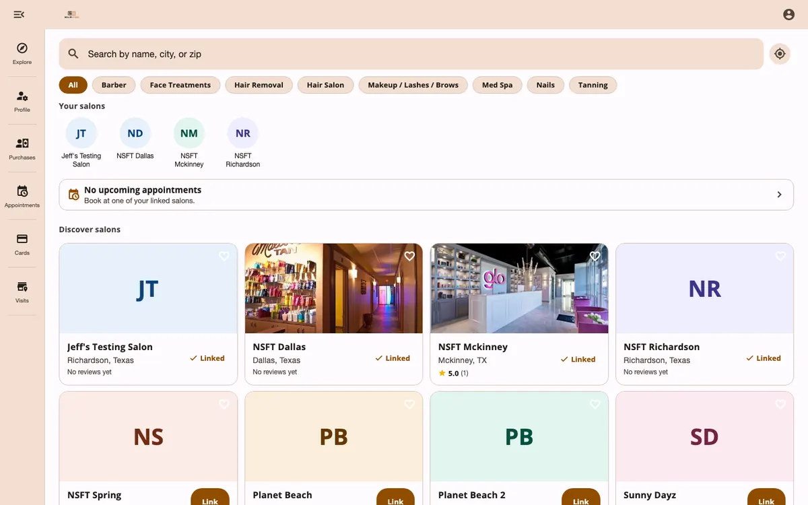Click Linked status on NSFT Richardson card
Viewport: 808px width, 505px height.
(x=764, y=358)
